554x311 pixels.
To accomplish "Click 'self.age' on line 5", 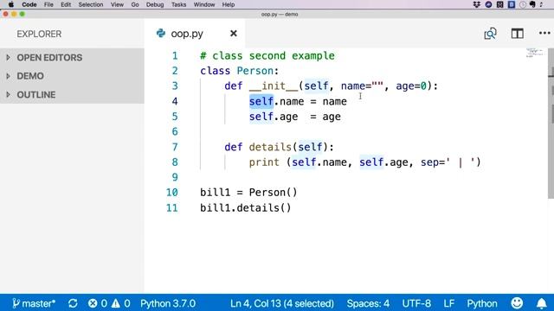I will pyautogui.click(x=274, y=117).
